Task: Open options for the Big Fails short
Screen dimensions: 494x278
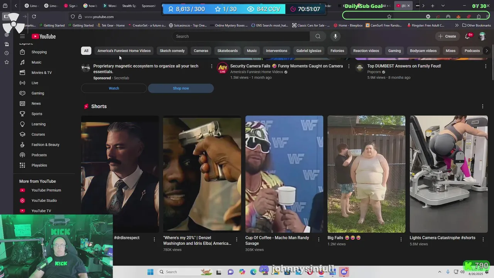Action: 401,239
